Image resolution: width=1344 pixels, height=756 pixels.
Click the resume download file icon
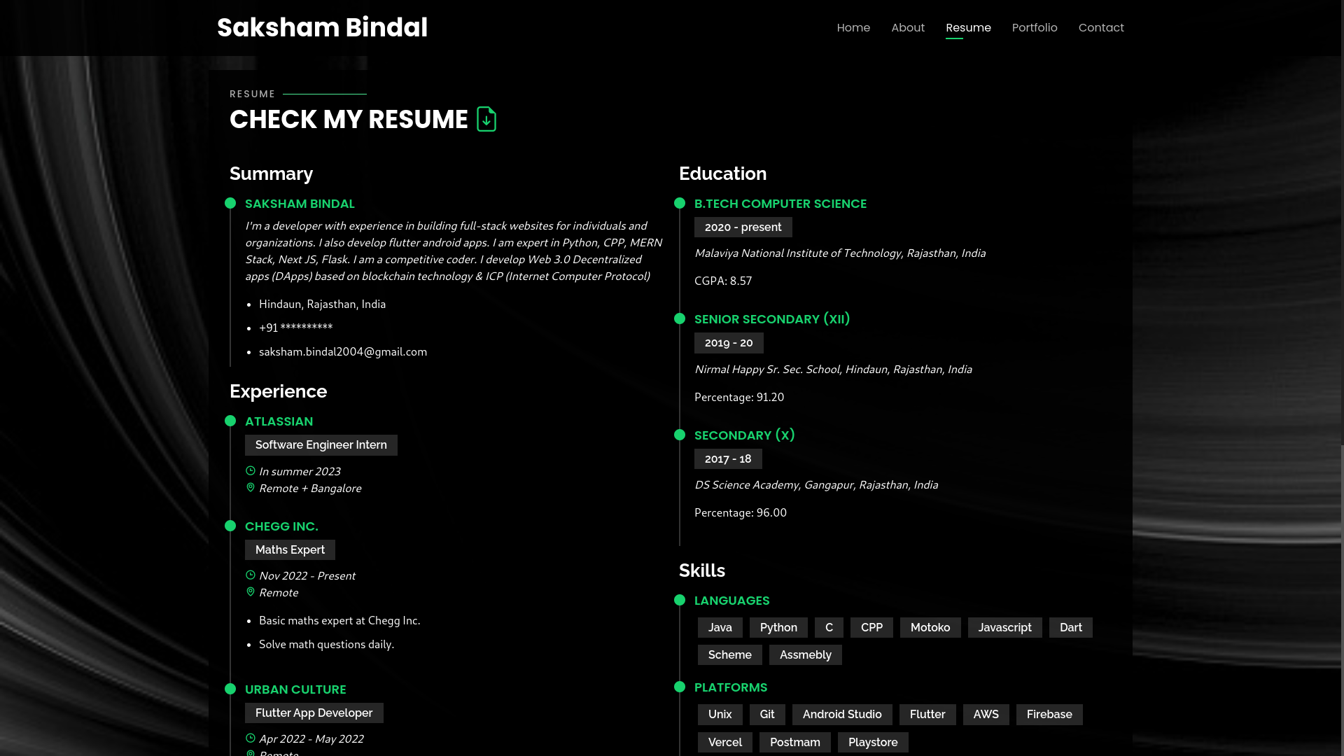click(x=486, y=119)
